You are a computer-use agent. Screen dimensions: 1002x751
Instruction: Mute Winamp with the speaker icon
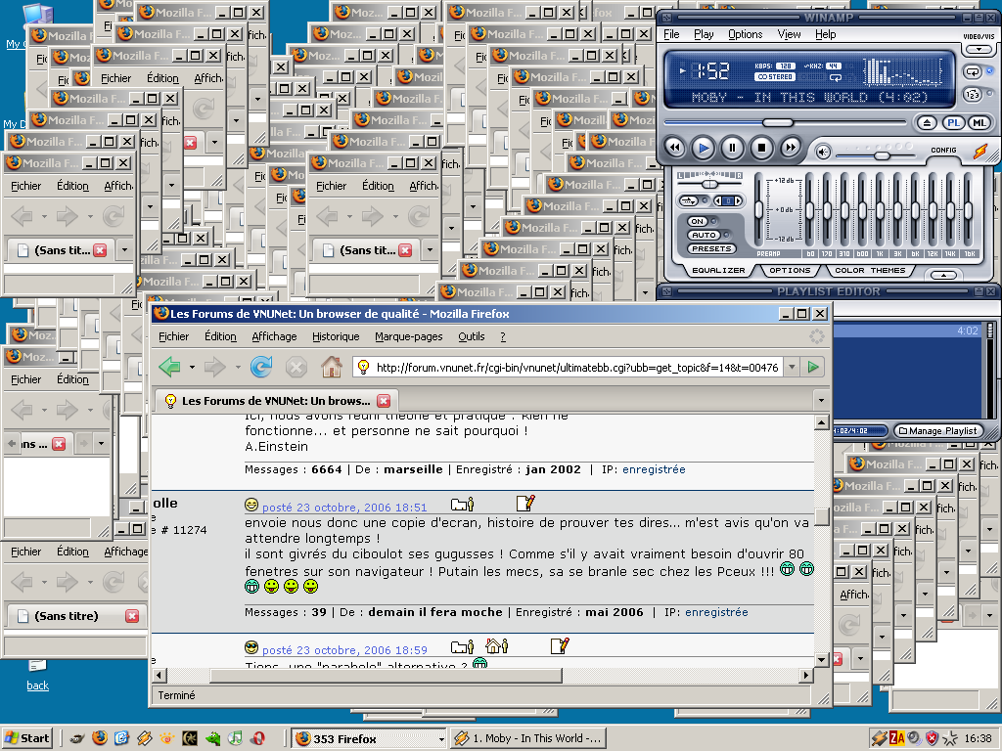(823, 152)
